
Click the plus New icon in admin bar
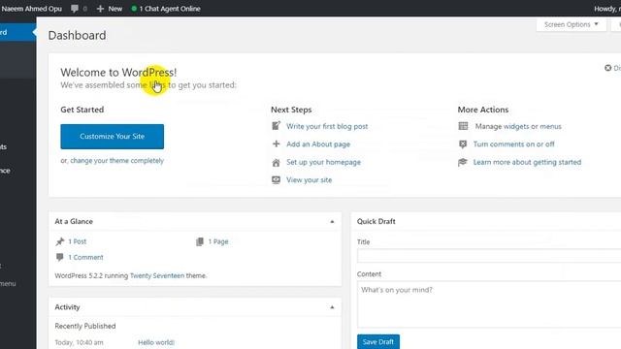pyautogui.click(x=100, y=9)
